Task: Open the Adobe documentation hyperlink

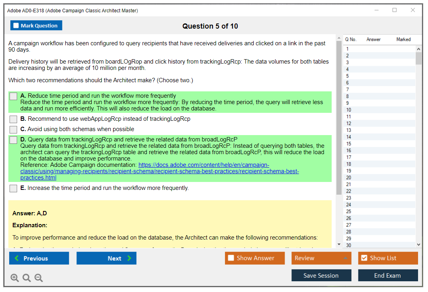Action: pyautogui.click(x=204, y=165)
